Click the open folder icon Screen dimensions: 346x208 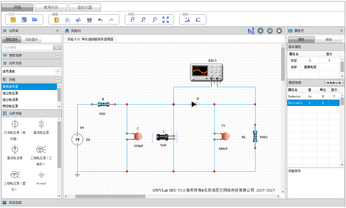(x=34, y=20)
